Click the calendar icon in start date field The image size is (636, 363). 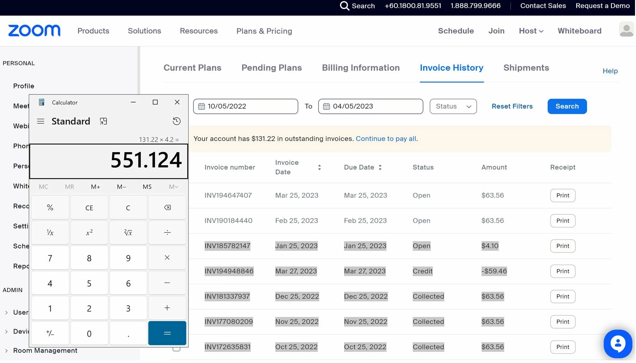201,106
